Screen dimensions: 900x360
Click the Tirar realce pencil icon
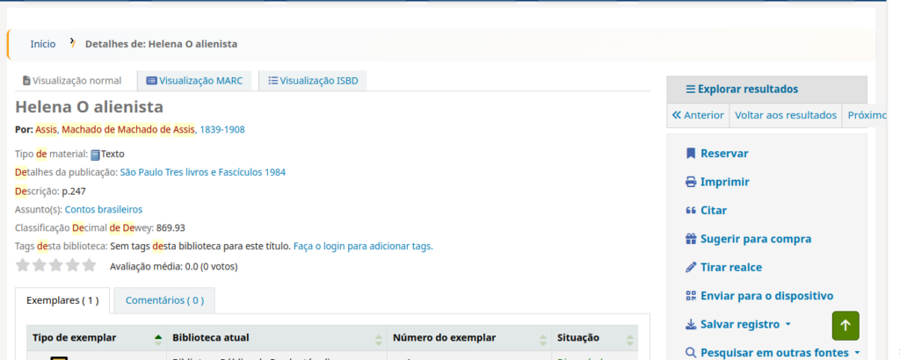pyautogui.click(x=691, y=267)
